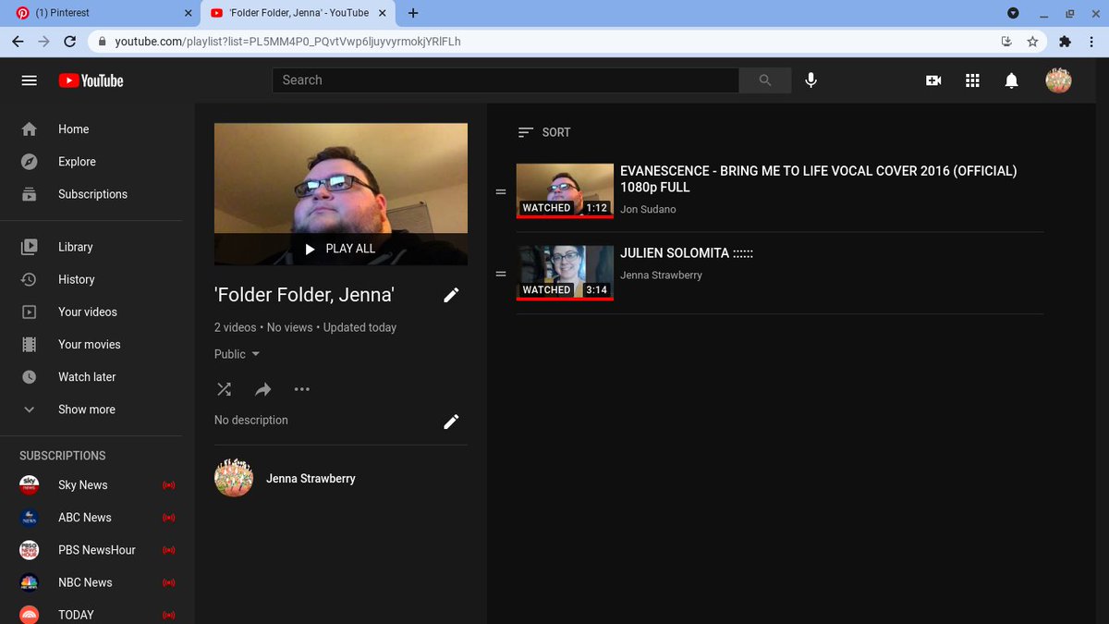Open Your videos in the sidebar

click(91, 312)
